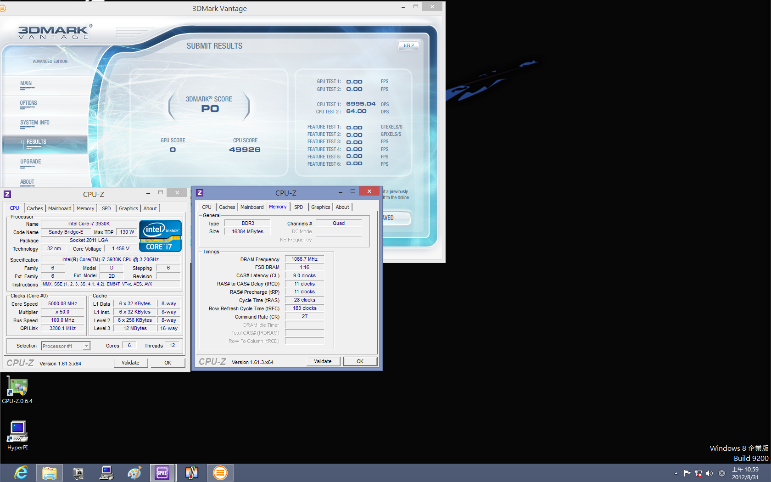Click the 3DMARK SCORE P0 value
The height and width of the screenshot is (482, 771).
tap(210, 109)
